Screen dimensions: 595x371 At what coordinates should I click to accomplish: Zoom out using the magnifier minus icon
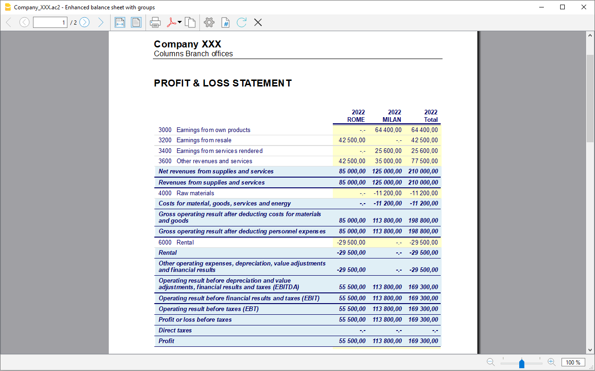pos(490,362)
